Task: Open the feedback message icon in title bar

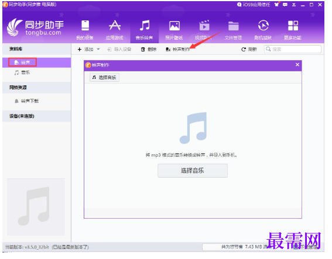Action: pos(285,5)
